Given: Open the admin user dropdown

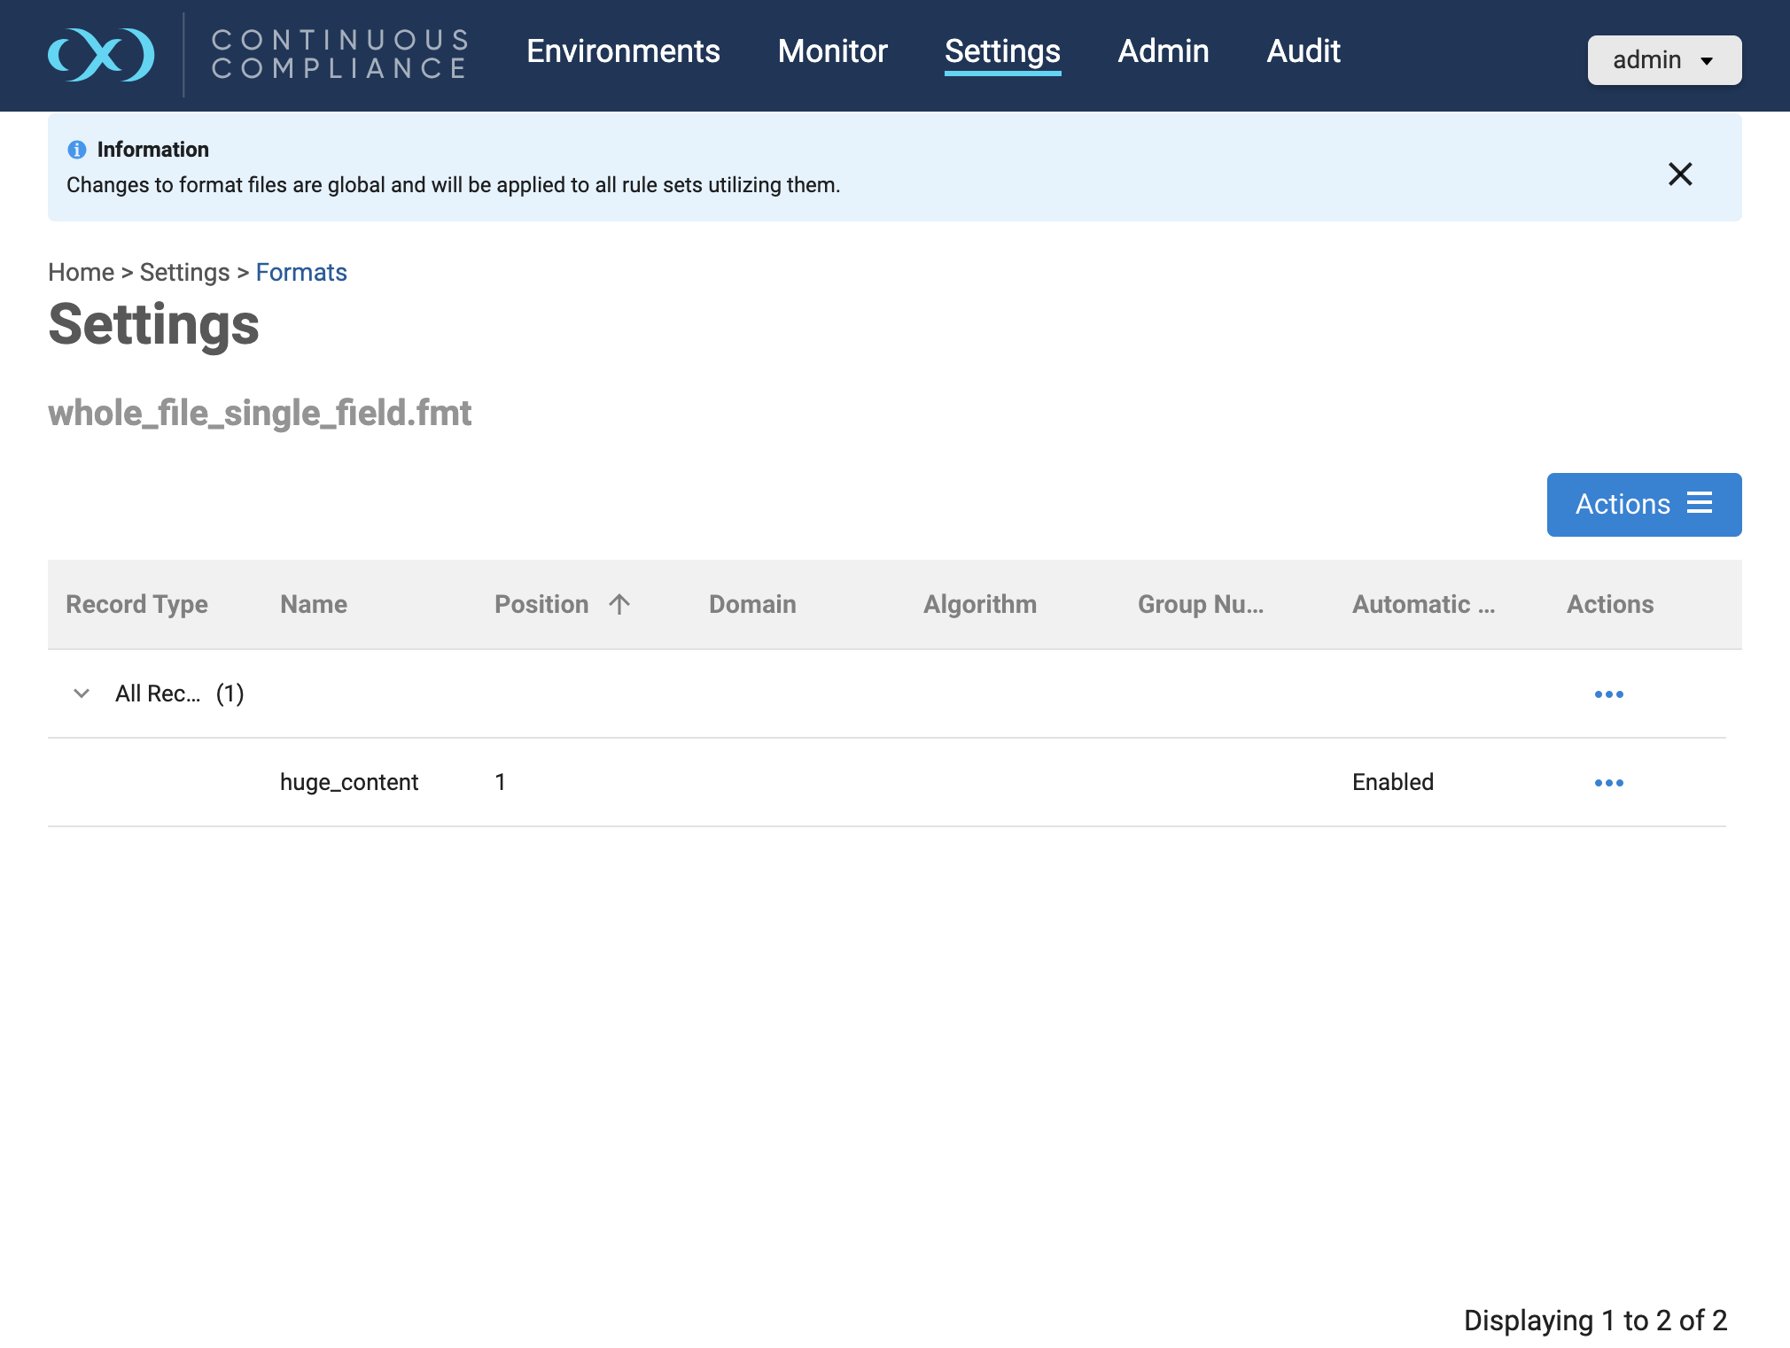Looking at the screenshot, I should pos(1663,60).
